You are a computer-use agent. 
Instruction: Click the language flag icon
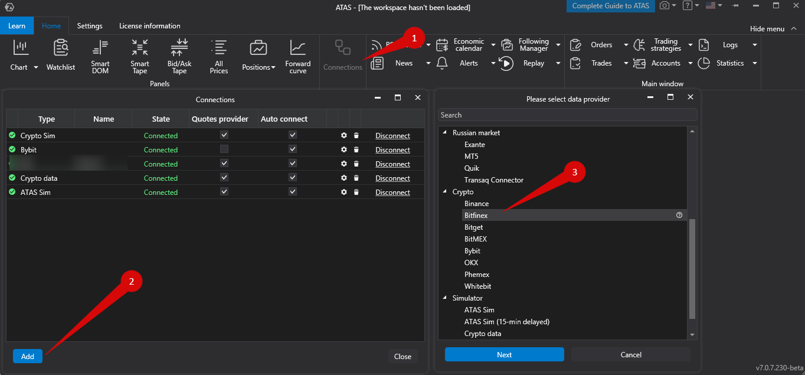coord(711,5)
